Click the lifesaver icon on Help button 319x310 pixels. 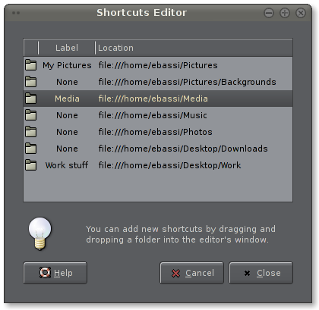point(45,273)
